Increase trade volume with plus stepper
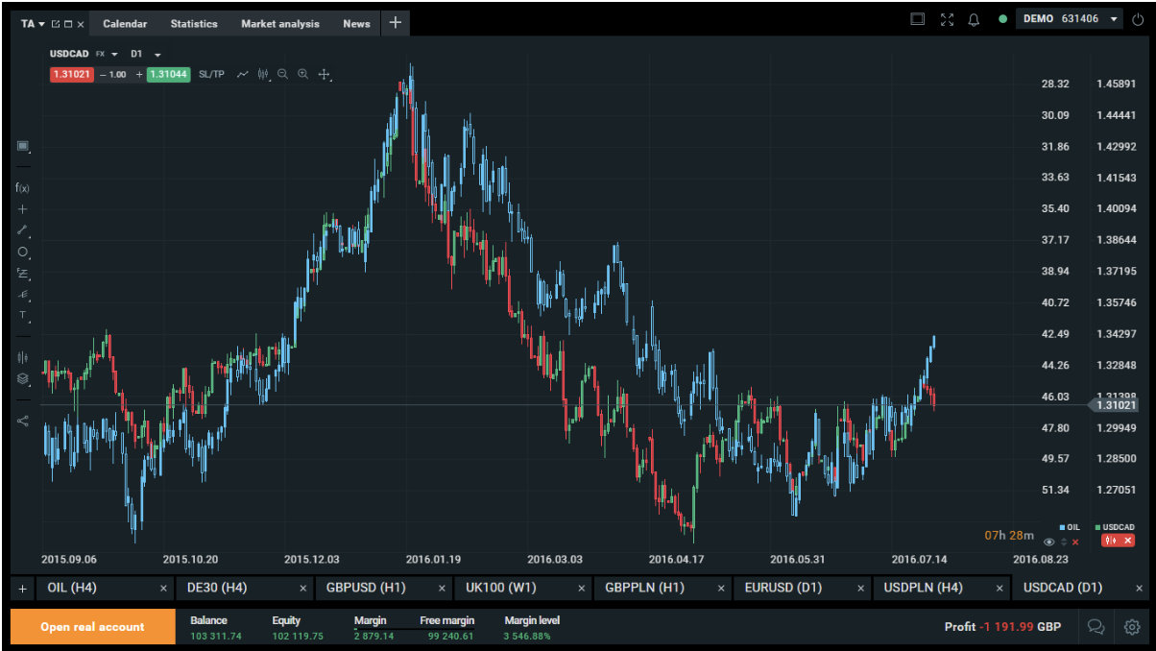1156x651 pixels. point(138,74)
